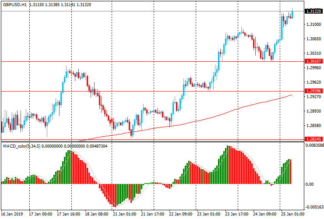The image size is (324, 219).
Task: Click the 16 Jan 2019 date label
Action: [12, 214]
